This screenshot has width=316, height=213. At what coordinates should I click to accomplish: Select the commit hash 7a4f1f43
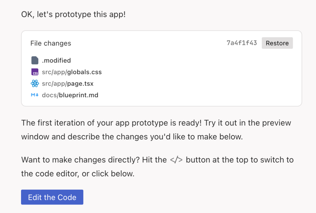(242, 43)
